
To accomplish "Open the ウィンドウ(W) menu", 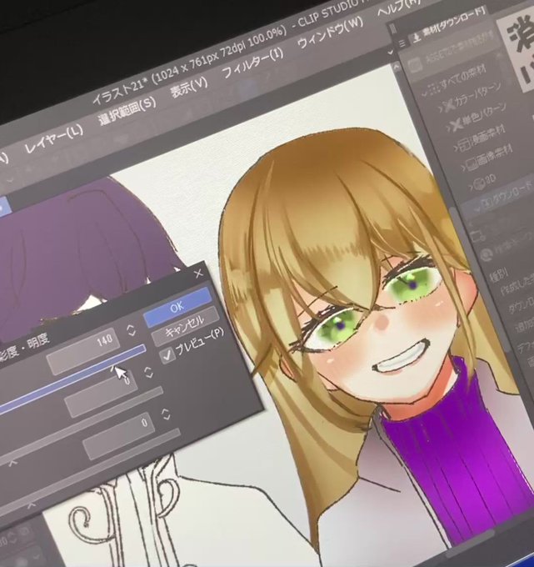I will 330,33.
